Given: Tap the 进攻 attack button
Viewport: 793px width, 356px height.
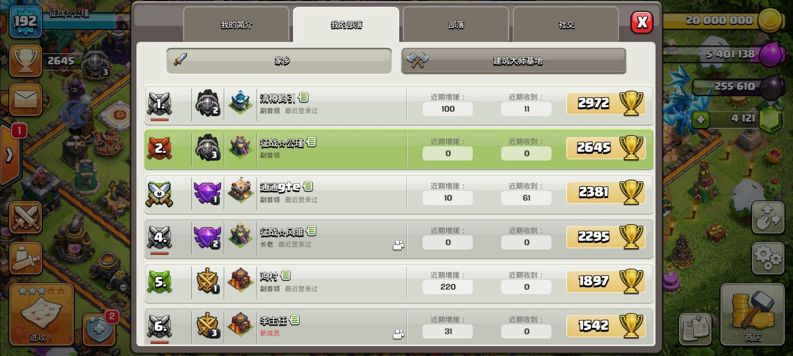Looking at the screenshot, I should tap(41, 314).
